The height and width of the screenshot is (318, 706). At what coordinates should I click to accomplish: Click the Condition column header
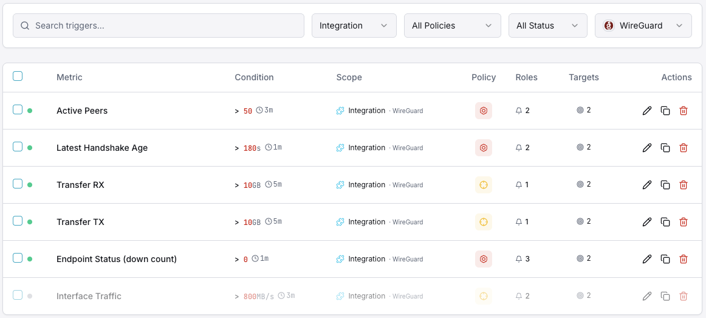point(254,77)
